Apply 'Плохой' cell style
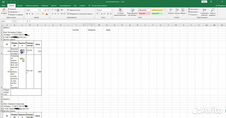The image size is (226, 118). (145, 13)
